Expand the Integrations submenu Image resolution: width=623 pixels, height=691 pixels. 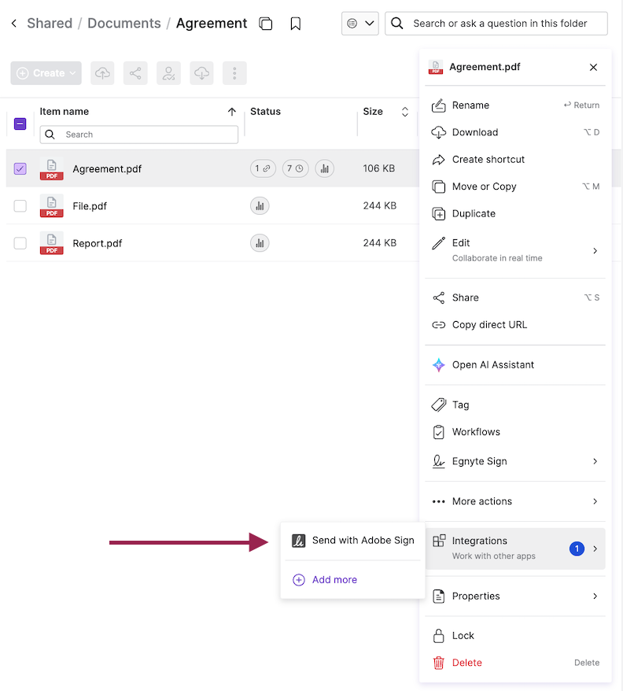(515, 549)
